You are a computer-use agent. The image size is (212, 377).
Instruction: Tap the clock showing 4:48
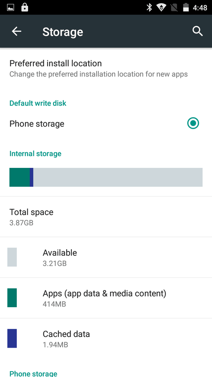pos(200,8)
